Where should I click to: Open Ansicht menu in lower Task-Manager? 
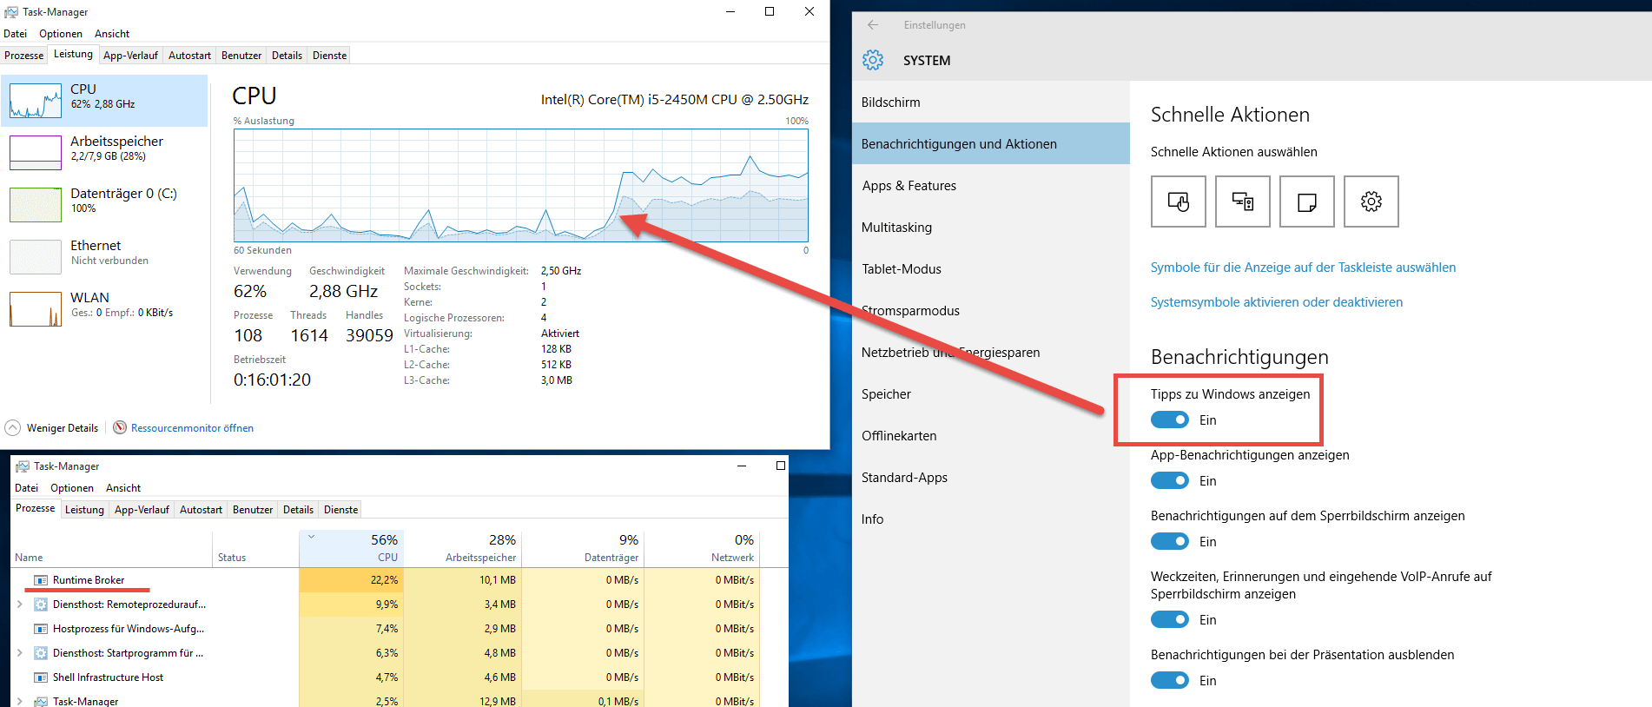click(x=123, y=488)
